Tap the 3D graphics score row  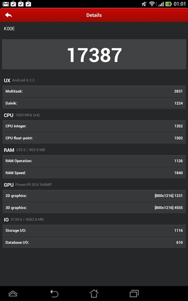[94, 207]
